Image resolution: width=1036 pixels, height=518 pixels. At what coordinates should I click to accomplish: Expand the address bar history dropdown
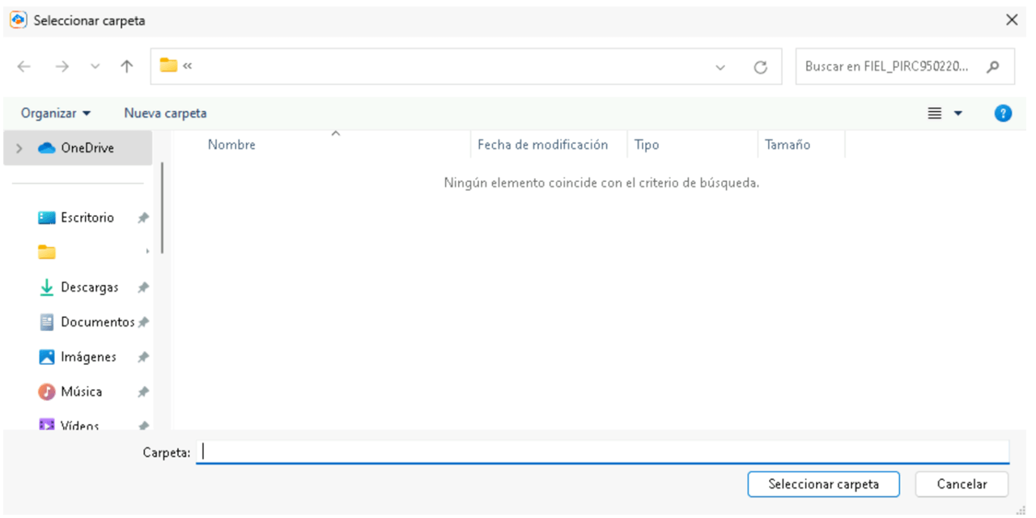720,67
